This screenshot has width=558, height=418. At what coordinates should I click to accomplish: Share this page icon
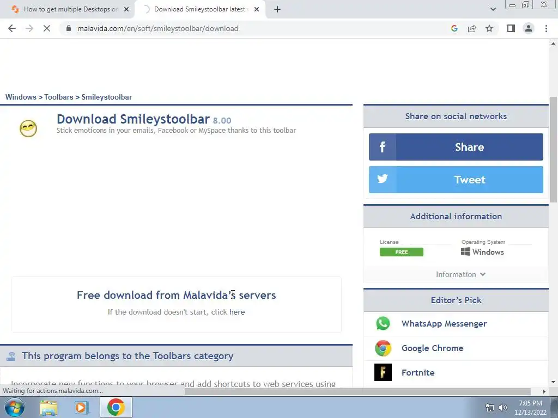[472, 28]
